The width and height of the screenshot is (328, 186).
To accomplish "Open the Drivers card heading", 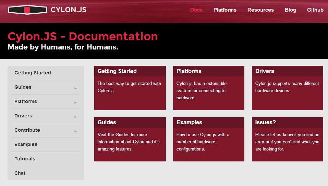I will pyautogui.click(x=264, y=71).
